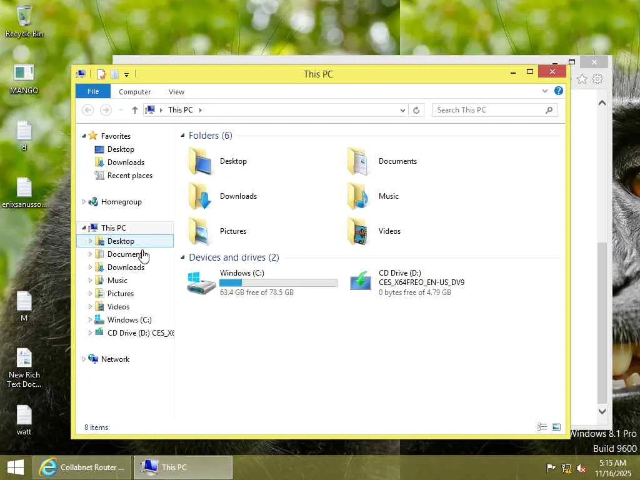Click the muted volume tray icon
The height and width of the screenshot is (480, 640).
coord(581,468)
